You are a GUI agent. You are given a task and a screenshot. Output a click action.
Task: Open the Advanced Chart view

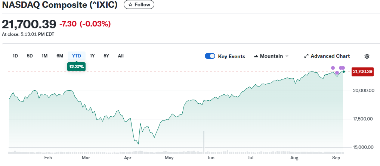[x=327, y=56]
